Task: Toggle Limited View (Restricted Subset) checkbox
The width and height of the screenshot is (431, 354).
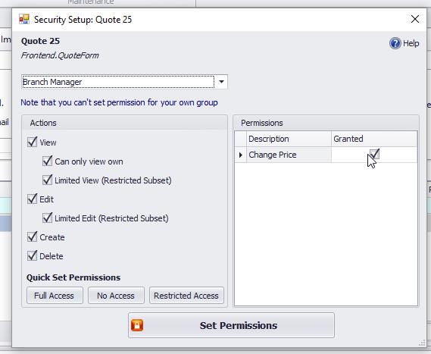Action: pos(47,180)
